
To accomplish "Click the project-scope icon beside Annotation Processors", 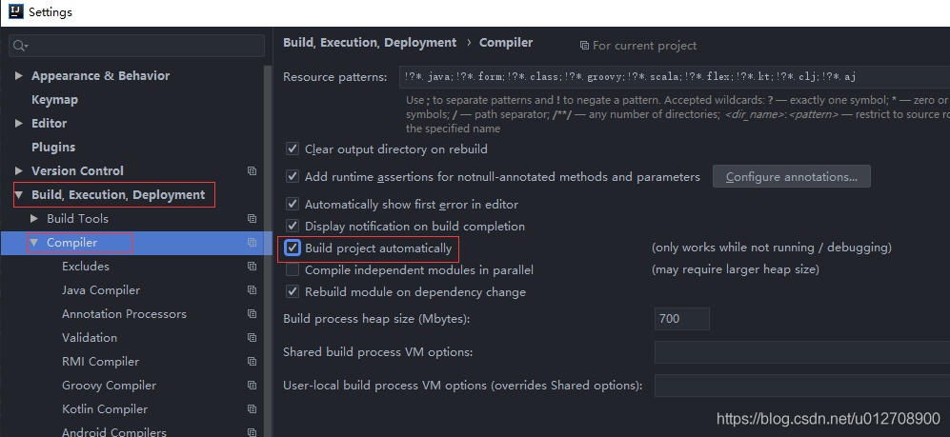I will [252, 314].
